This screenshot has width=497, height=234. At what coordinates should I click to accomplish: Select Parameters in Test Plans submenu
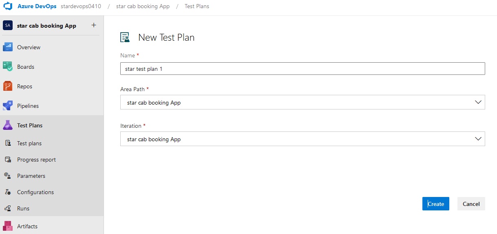pyautogui.click(x=31, y=176)
